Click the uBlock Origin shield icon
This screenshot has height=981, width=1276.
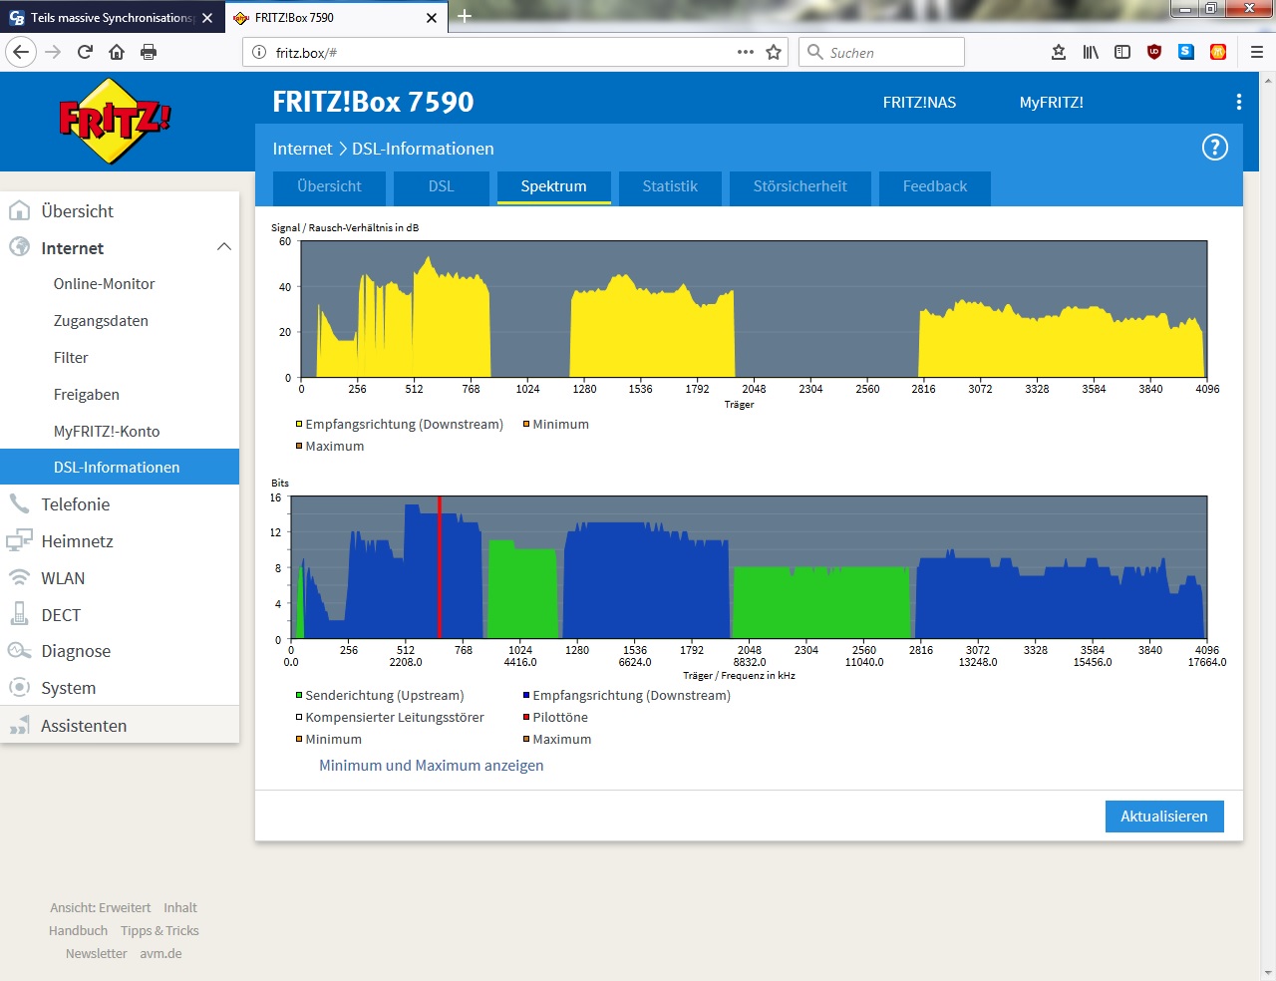tap(1154, 52)
